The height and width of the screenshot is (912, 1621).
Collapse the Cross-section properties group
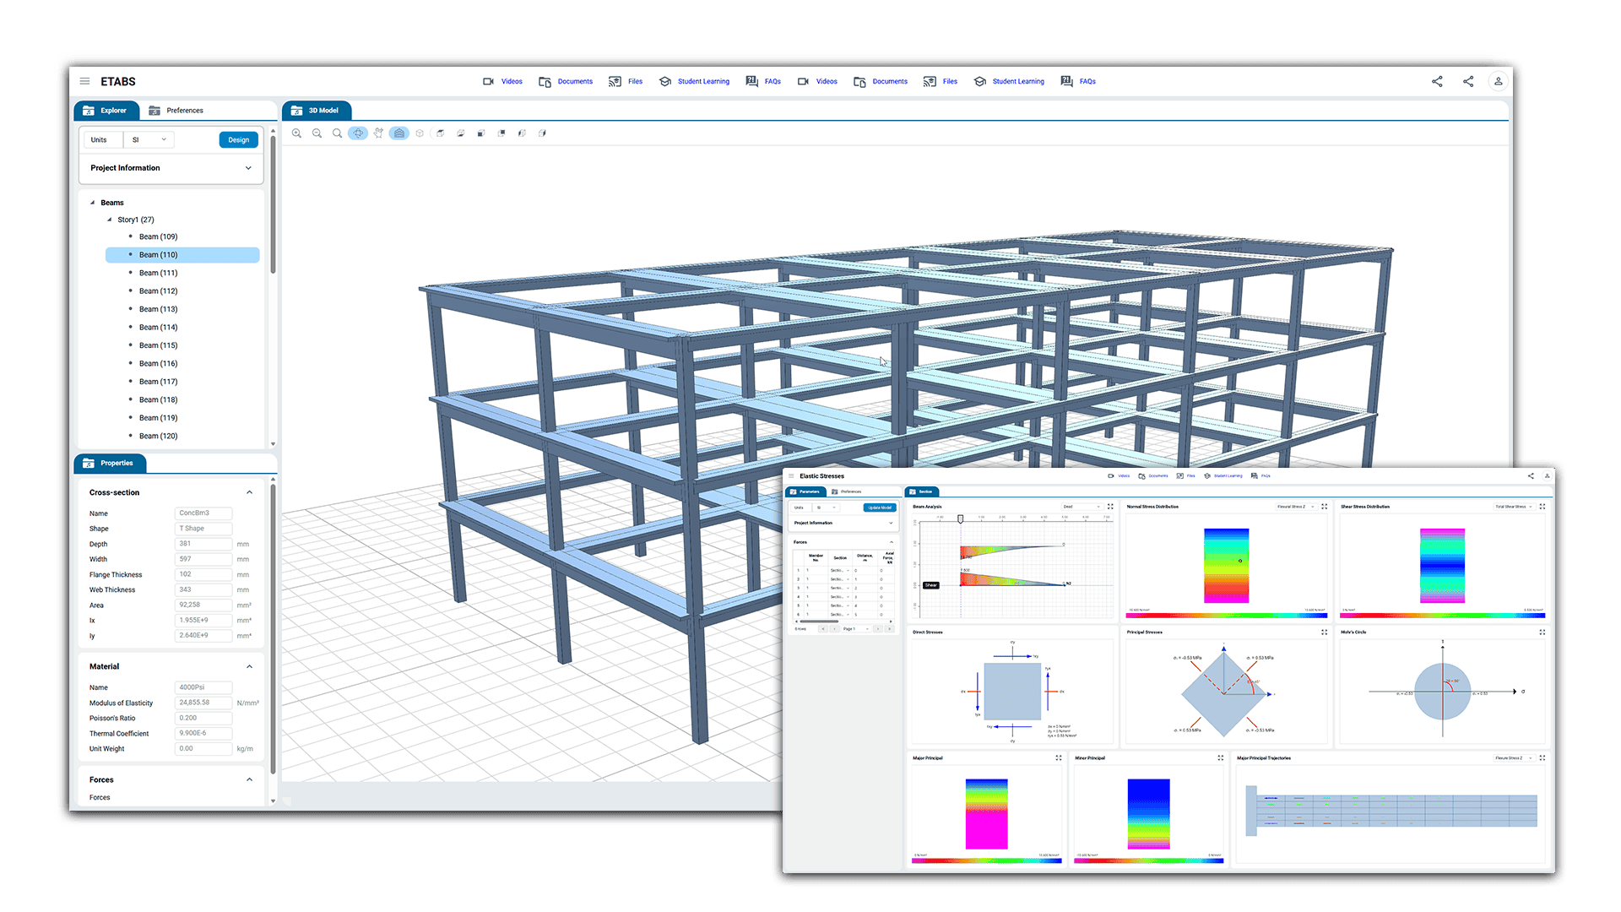249,492
